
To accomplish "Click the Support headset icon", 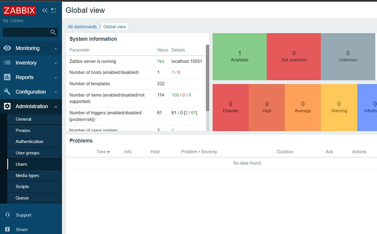I will point(8,215).
